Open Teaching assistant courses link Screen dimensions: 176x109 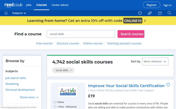[124, 43]
